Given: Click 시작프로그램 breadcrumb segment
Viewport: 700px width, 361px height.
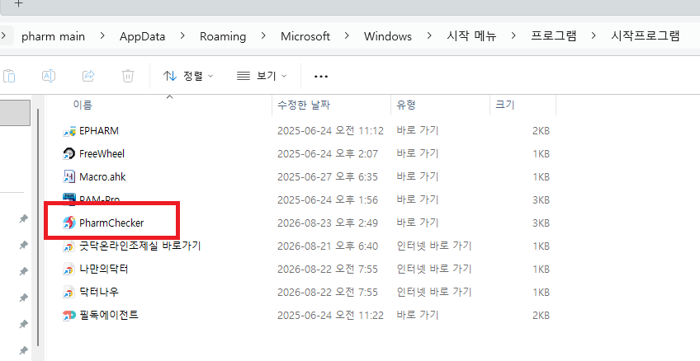Looking at the screenshot, I should pyautogui.click(x=646, y=35).
